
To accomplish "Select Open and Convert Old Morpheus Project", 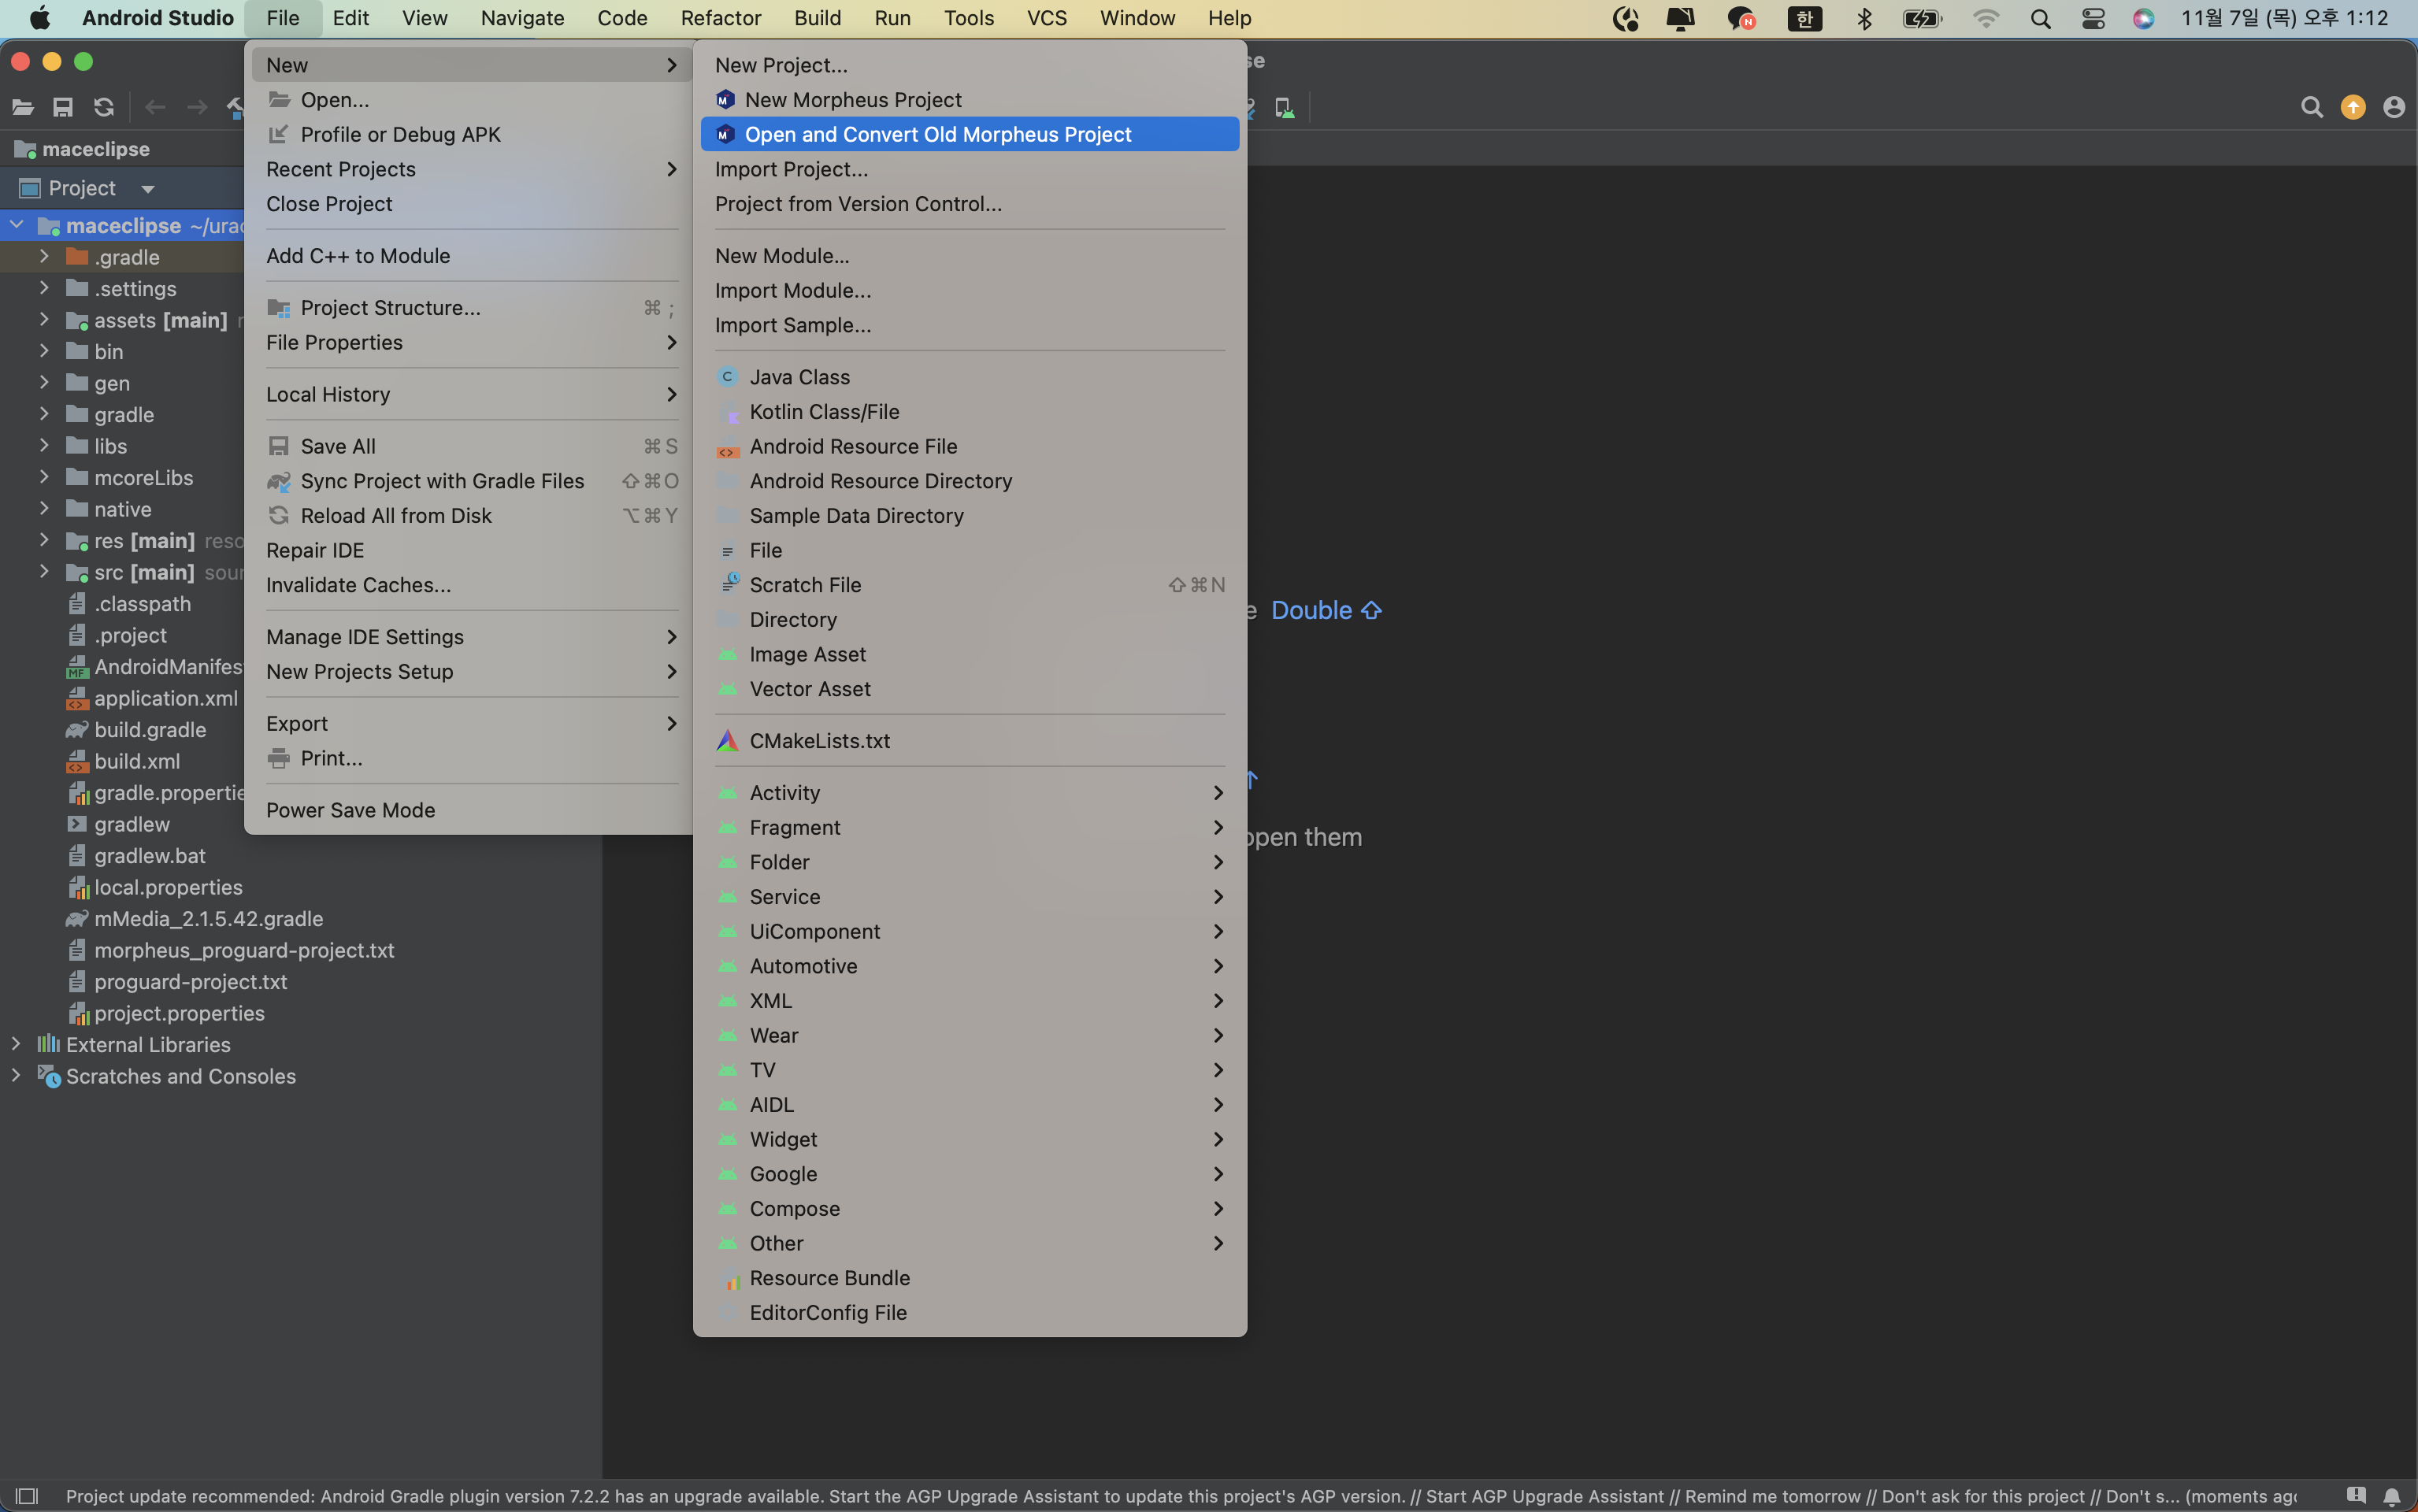I will coord(937,134).
